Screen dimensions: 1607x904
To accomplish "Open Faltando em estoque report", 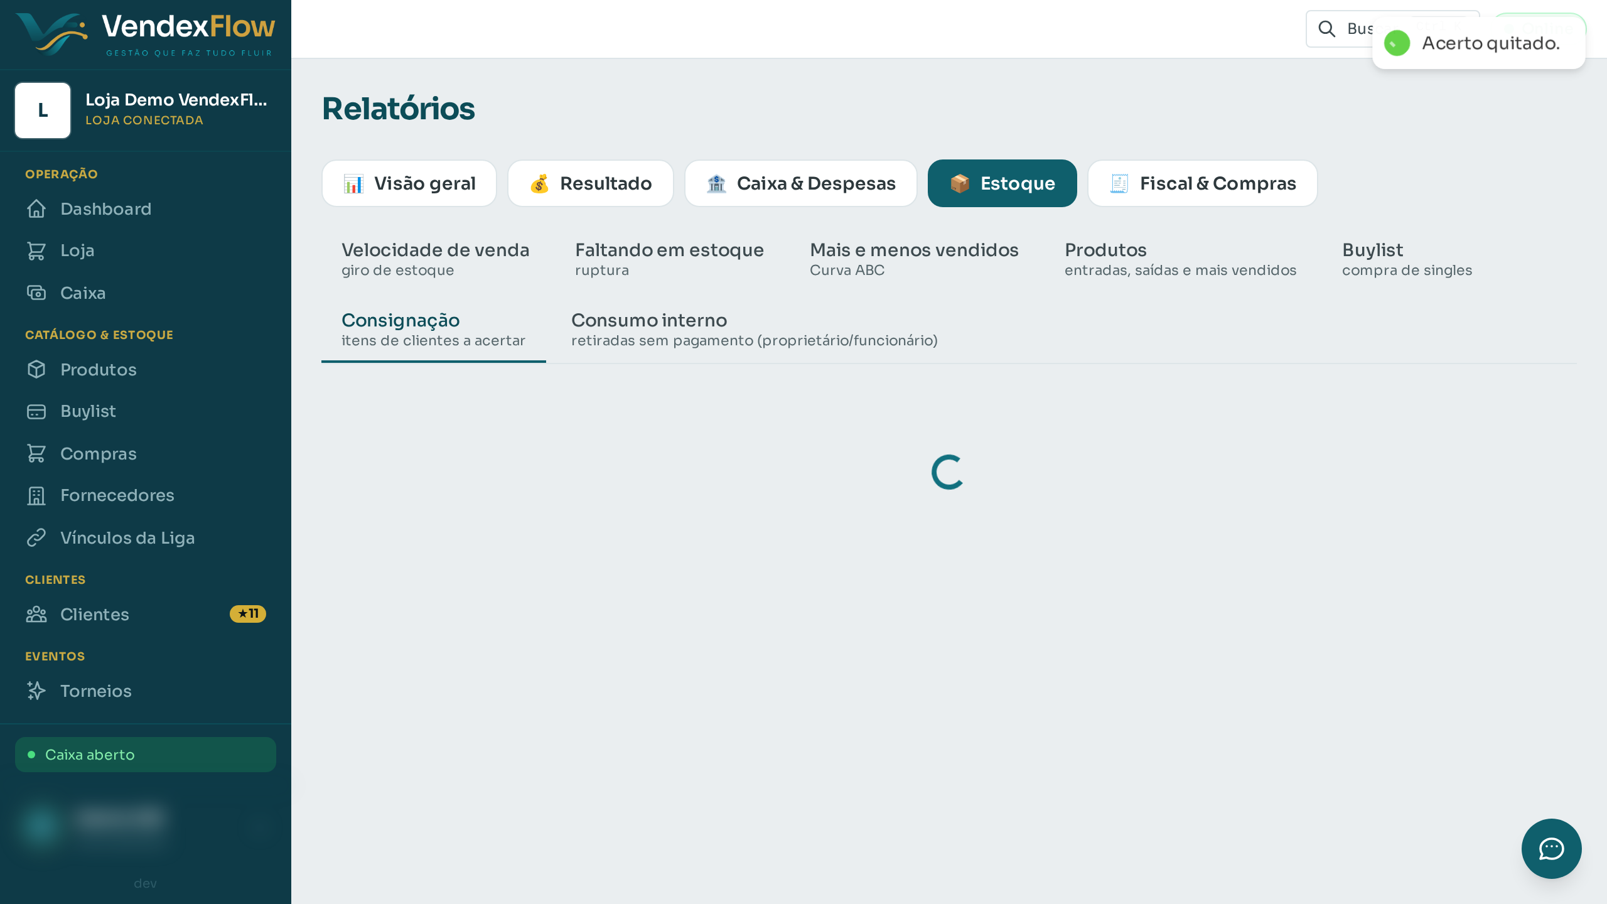I will point(670,259).
